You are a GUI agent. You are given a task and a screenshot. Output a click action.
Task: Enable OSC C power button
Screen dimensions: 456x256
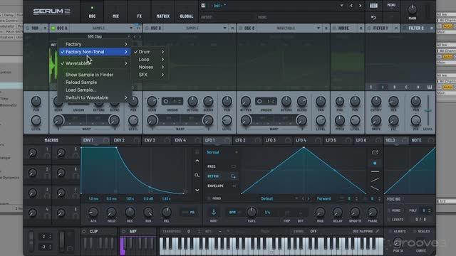tap(241, 28)
